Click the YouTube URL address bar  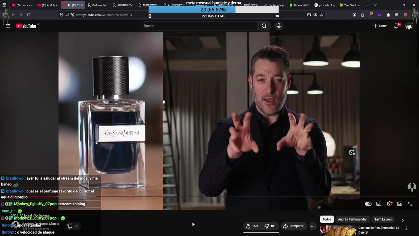pyautogui.click(x=104, y=15)
